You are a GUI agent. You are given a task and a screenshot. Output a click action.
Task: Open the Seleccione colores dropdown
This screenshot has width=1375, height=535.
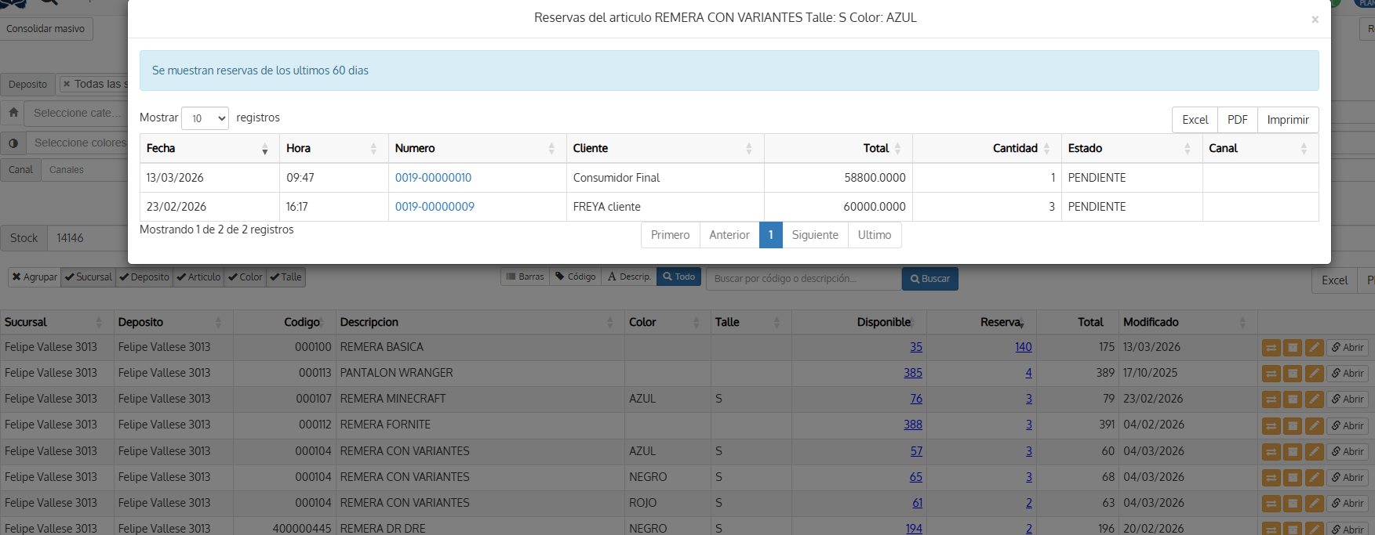pyautogui.click(x=78, y=143)
